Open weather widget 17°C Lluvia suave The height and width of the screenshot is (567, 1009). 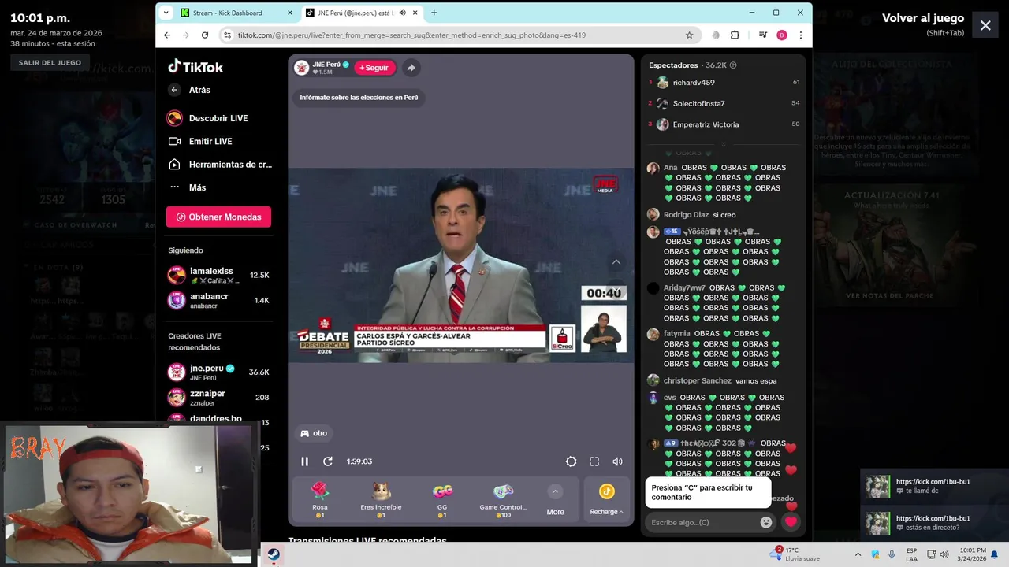[796, 554]
